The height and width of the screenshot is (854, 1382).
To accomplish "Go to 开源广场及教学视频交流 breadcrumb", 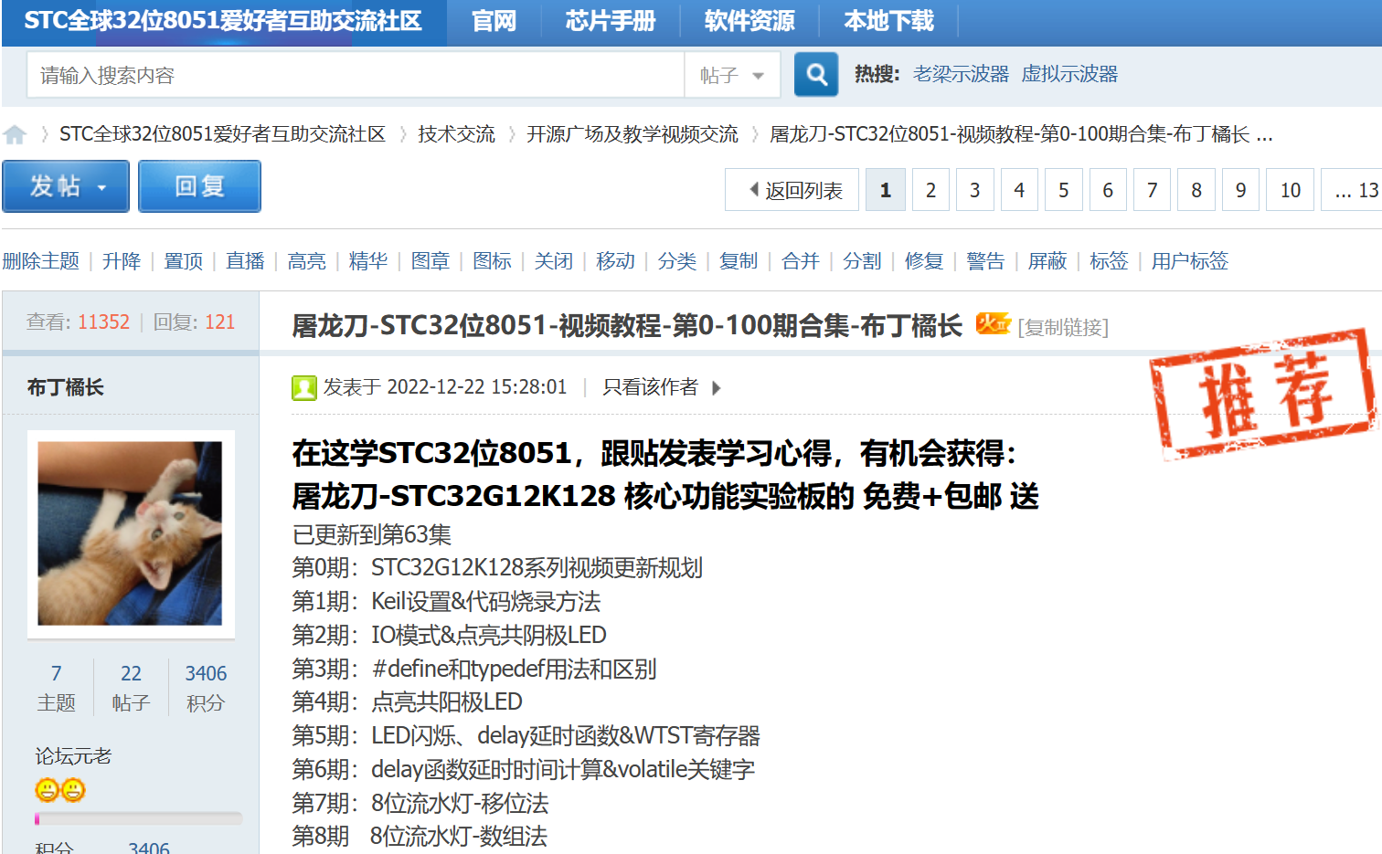I will [x=633, y=134].
